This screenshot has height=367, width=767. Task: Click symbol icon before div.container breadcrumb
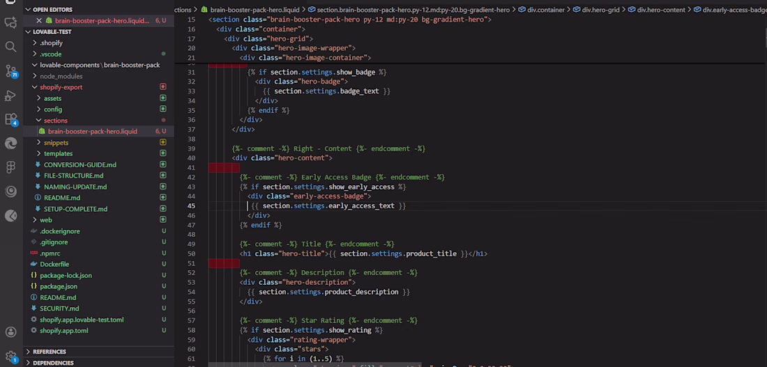[522, 10]
